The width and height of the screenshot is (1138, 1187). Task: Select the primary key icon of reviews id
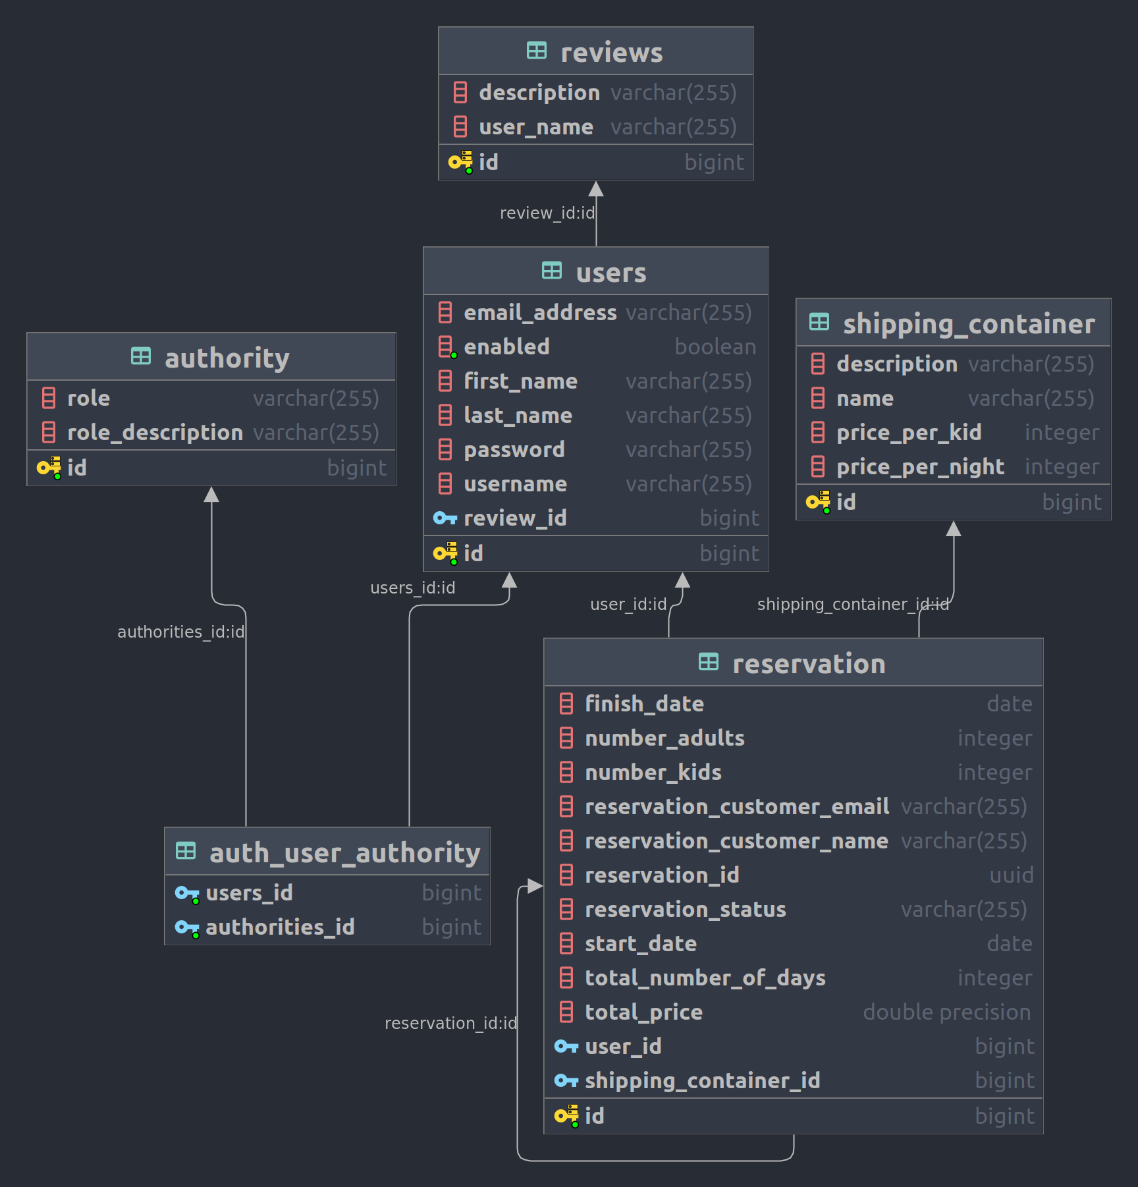[x=460, y=162]
